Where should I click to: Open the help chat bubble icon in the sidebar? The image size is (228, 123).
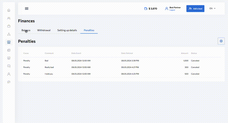point(9,82)
